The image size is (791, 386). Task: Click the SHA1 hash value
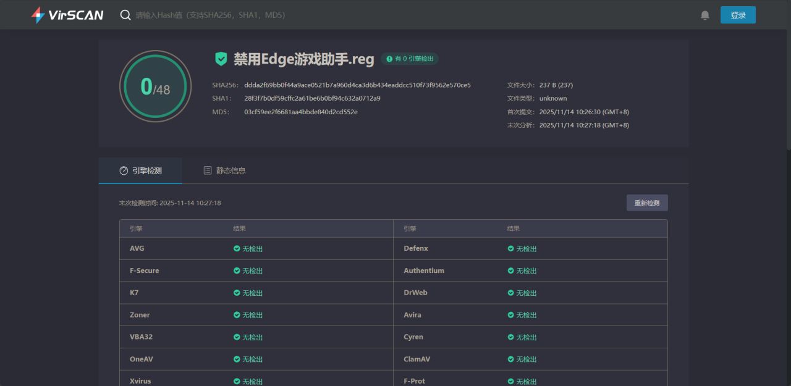tap(312, 98)
